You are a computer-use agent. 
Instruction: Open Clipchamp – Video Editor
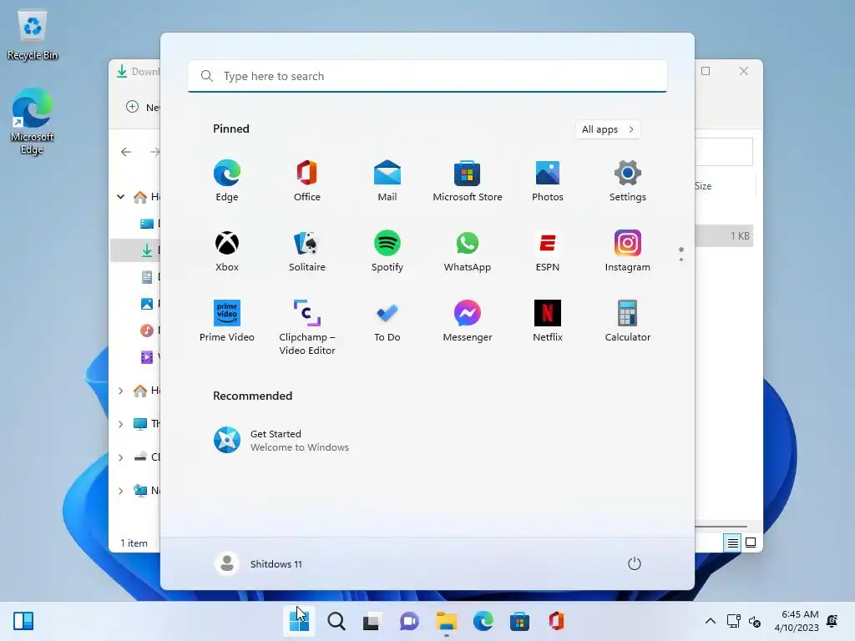[x=307, y=327]
